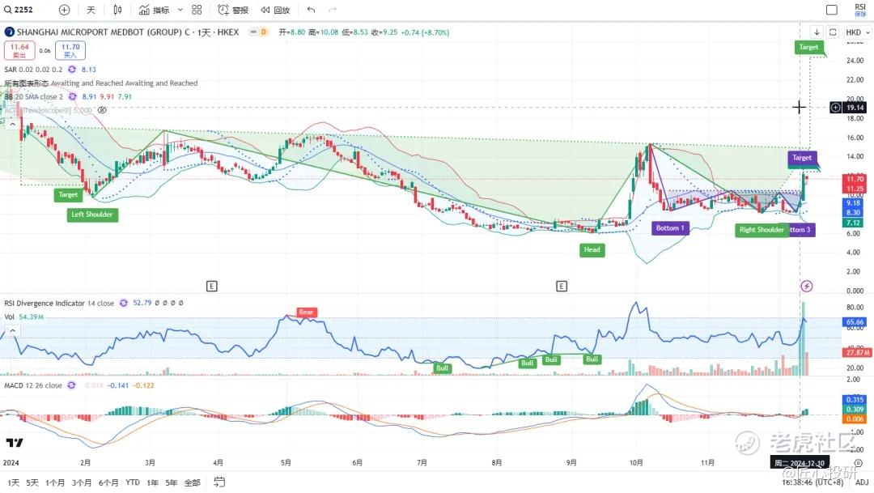
Task: Click the down arrow chart button
Action: click(x=817, y=32)
